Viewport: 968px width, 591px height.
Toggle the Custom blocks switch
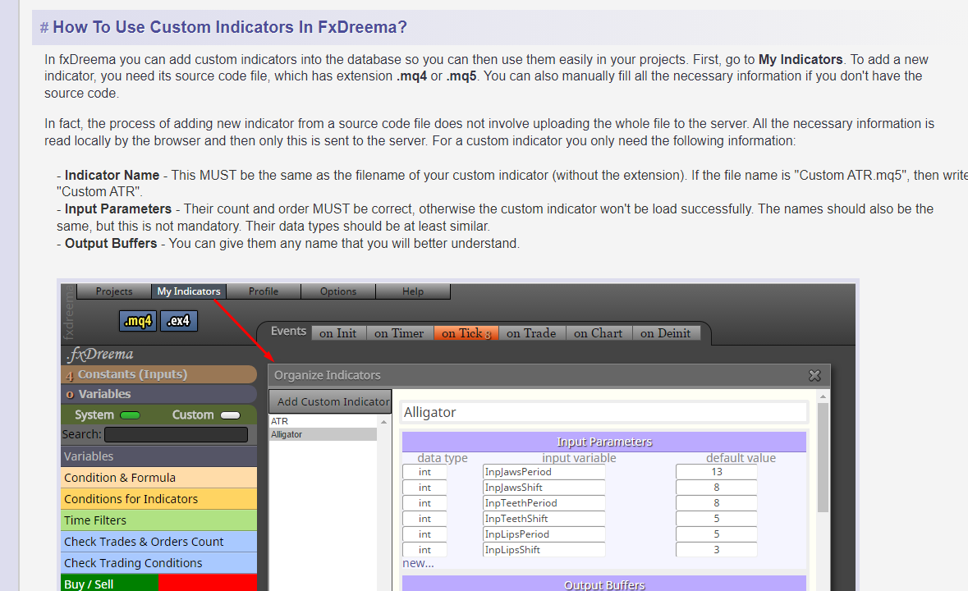click(230, 415)
